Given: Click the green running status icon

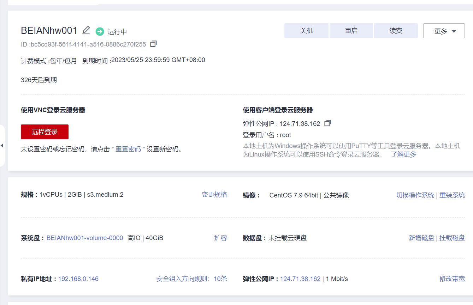Looking at the screenshot, I should pyautogui.click(x=100, y=31).
